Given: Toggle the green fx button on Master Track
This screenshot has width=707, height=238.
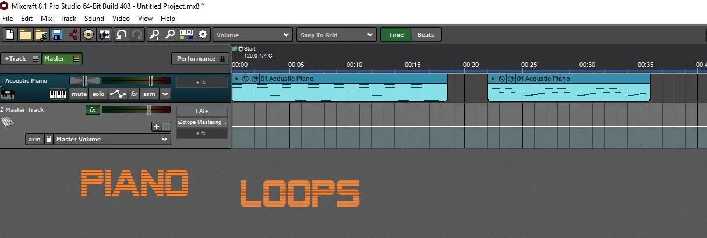Looking at the screenshot, I should (92, 109).
